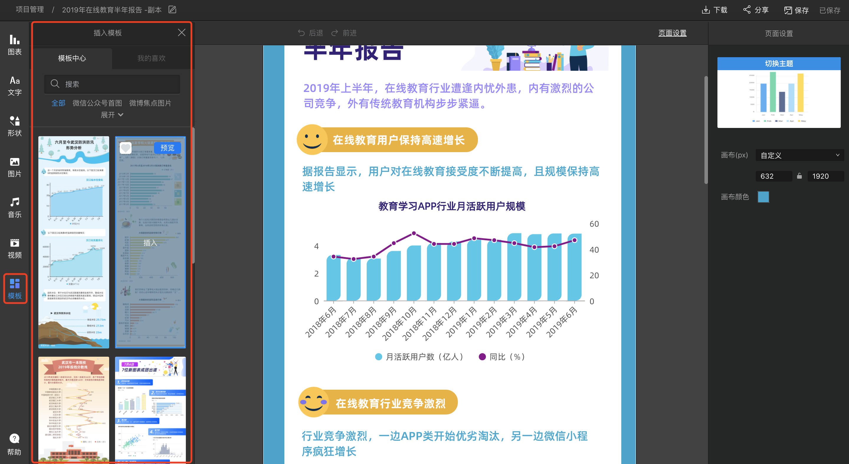Select the paragraph starting 行业竞争激烈

click(x=445, y=444)
